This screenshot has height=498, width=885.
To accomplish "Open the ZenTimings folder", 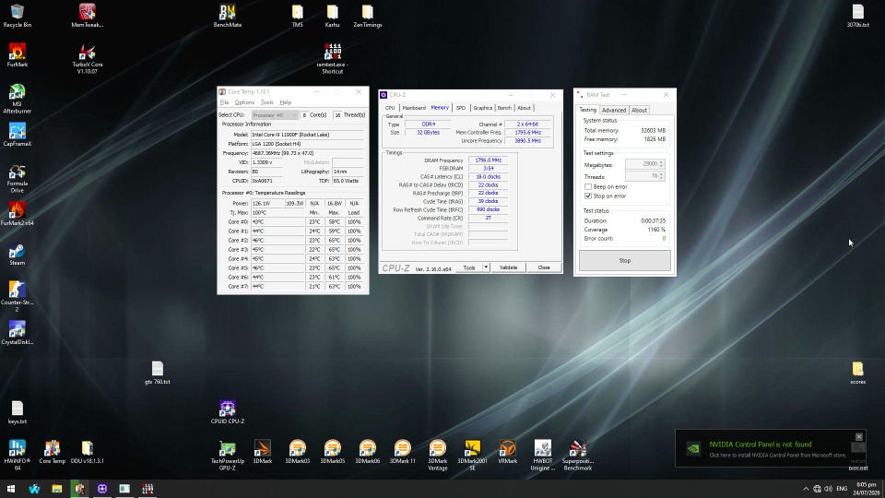I will coord(368,16).
